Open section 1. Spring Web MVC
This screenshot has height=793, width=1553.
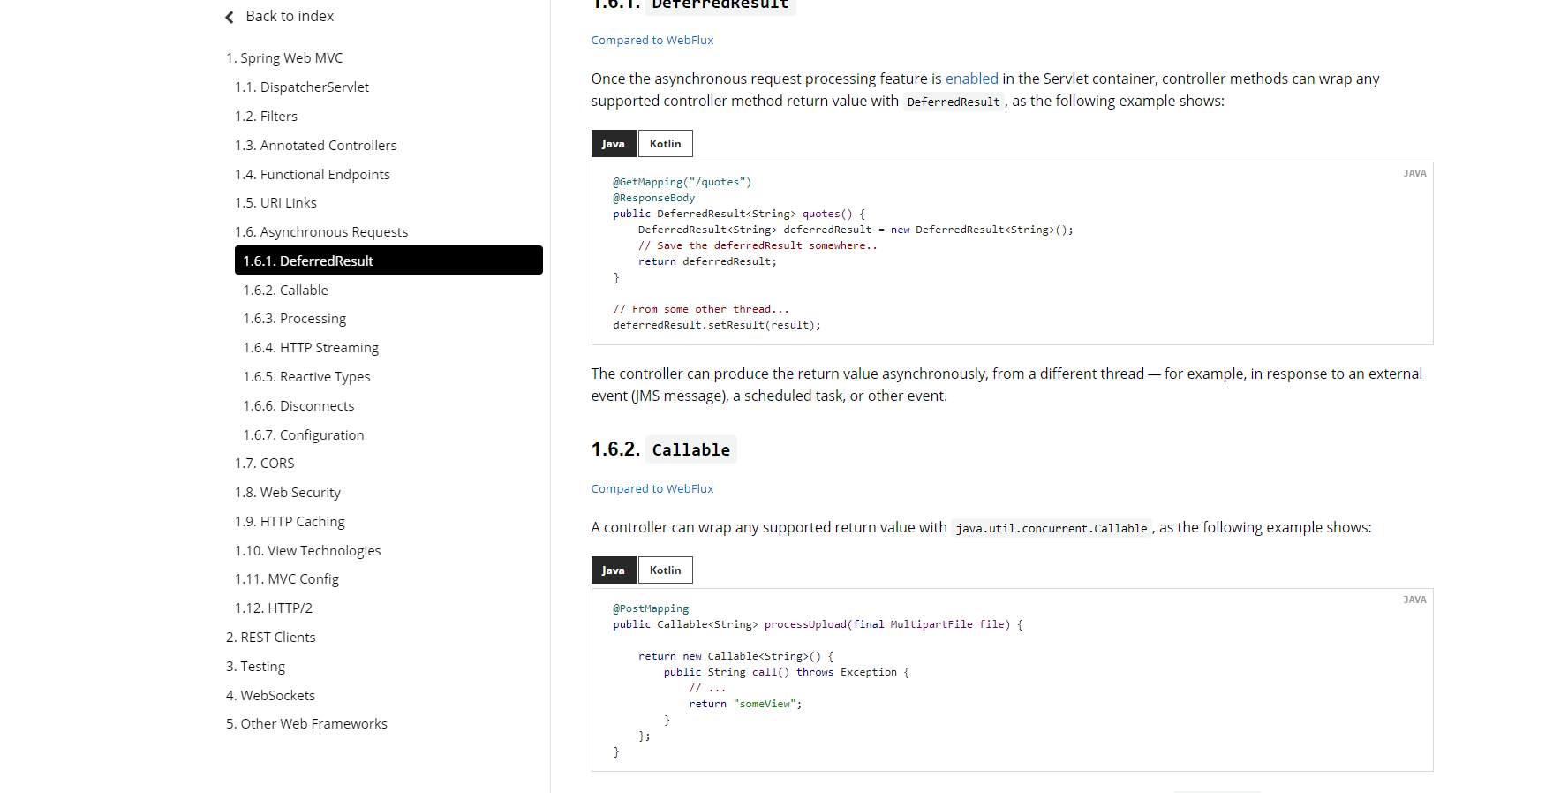[x=284, y=58]
